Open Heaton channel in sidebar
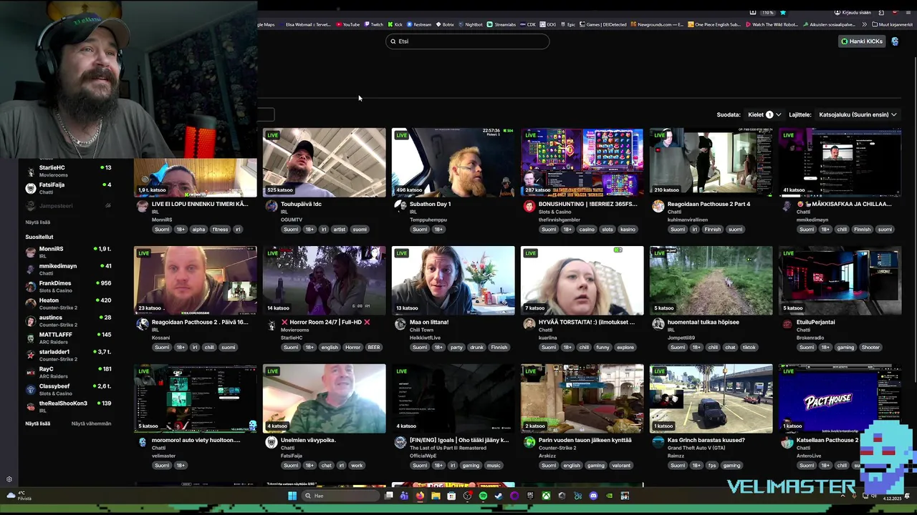 point(67,303)
